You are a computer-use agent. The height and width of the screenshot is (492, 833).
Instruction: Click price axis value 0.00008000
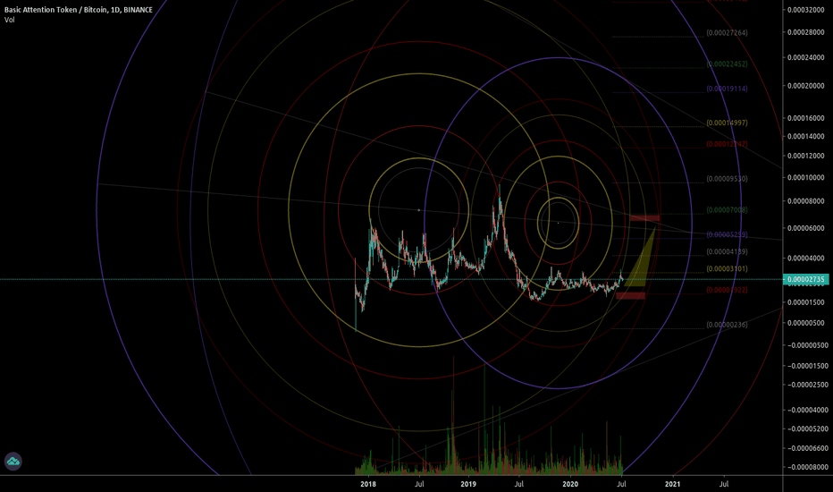coord(806,201)
